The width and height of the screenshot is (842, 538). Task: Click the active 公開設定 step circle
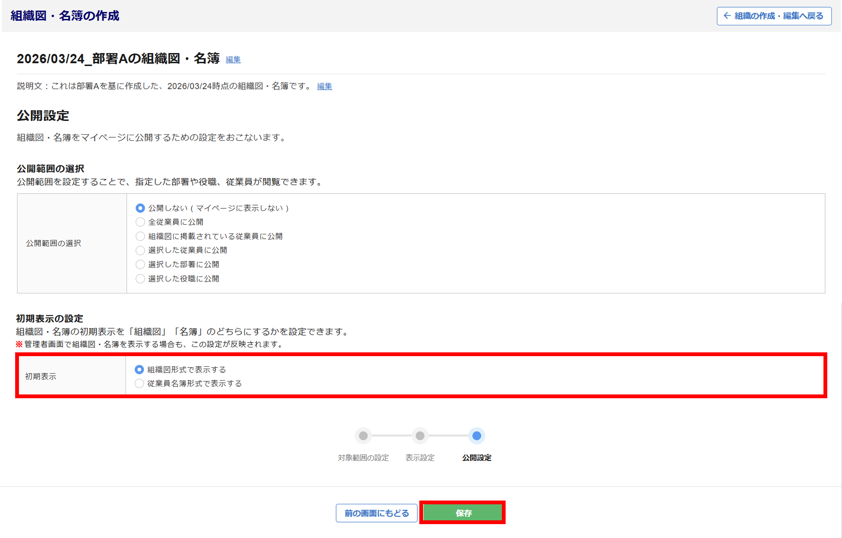coord(477,436)
